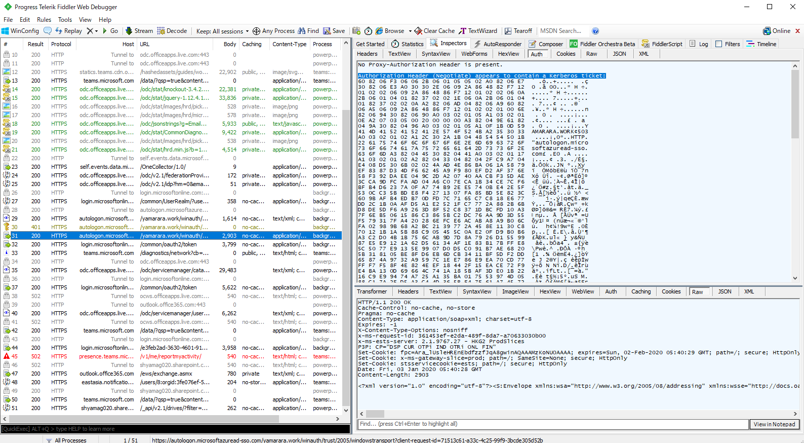Toggle Decode option
The image size is (804, 443).
tap(172, 31)
